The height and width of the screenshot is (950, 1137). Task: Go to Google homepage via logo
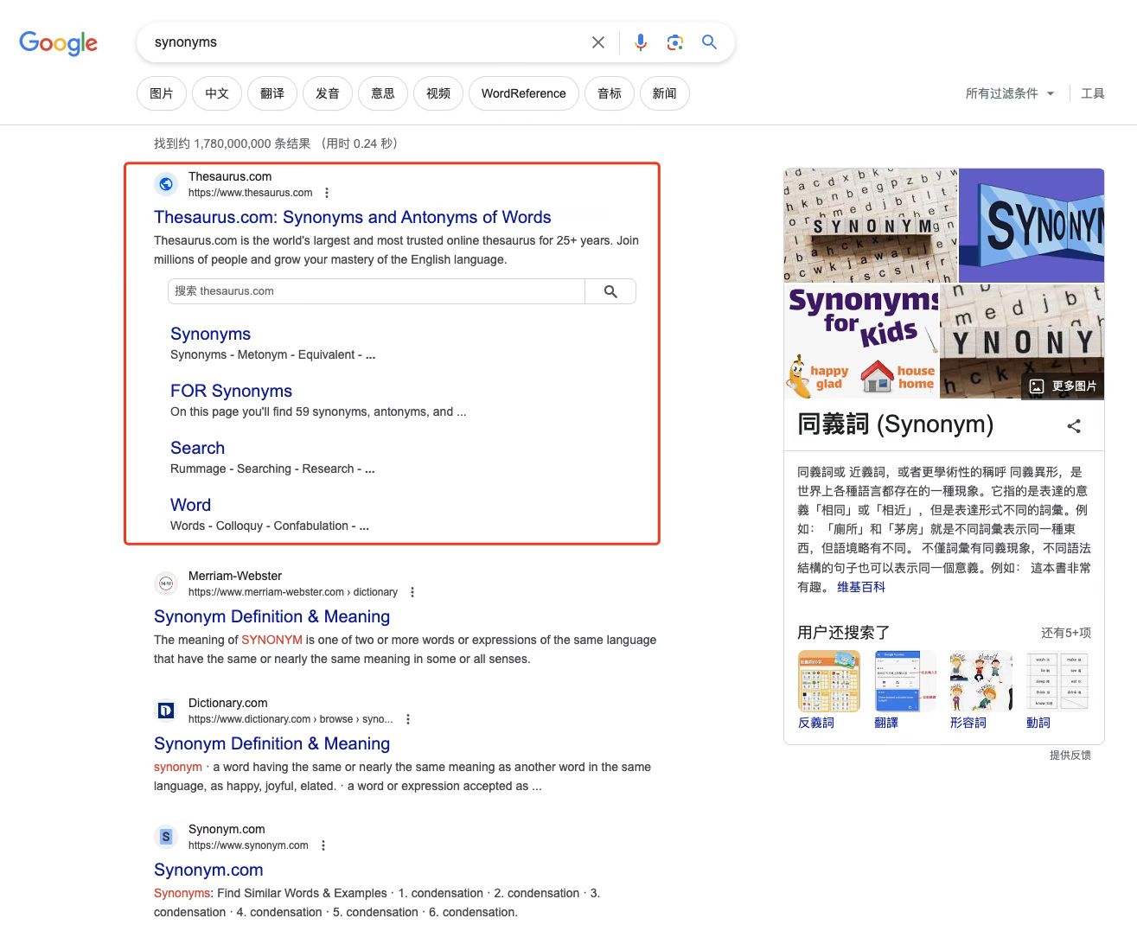point(59,43)
